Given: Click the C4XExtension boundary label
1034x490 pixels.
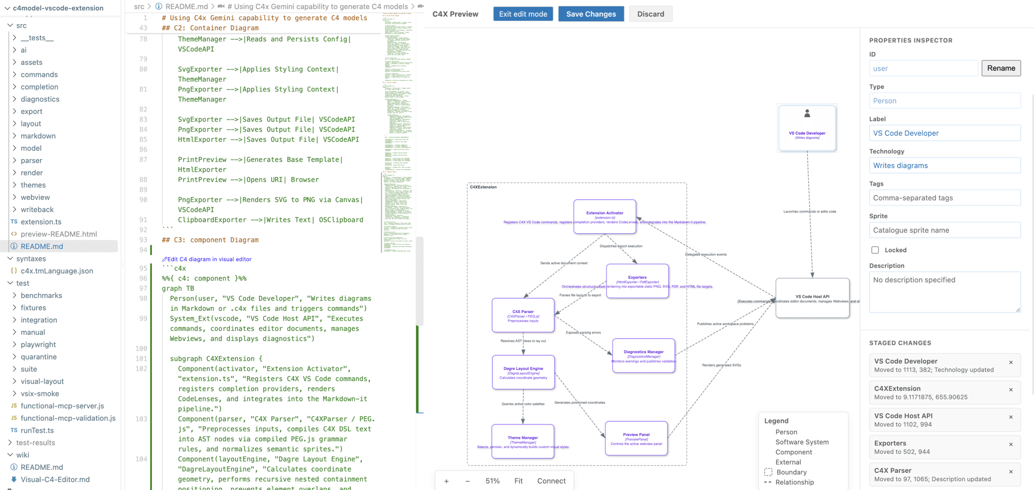Looking at the screenshot, I should 483,187.
